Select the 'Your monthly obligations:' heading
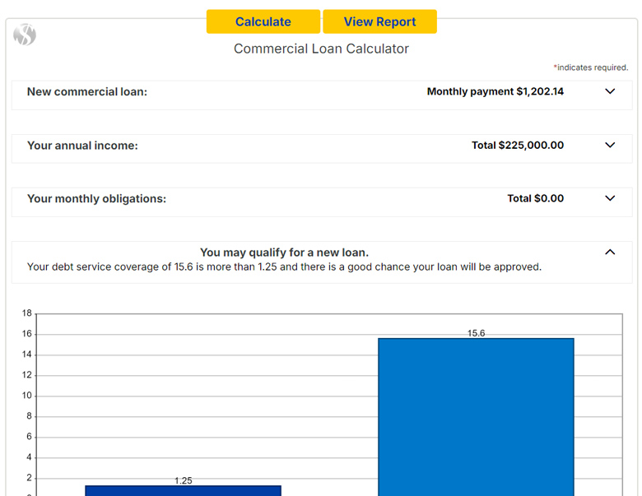The image size is (642, 496). [x=96, y=198]
